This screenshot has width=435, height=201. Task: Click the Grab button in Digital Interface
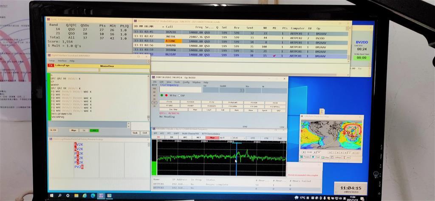tap(135, 133)
